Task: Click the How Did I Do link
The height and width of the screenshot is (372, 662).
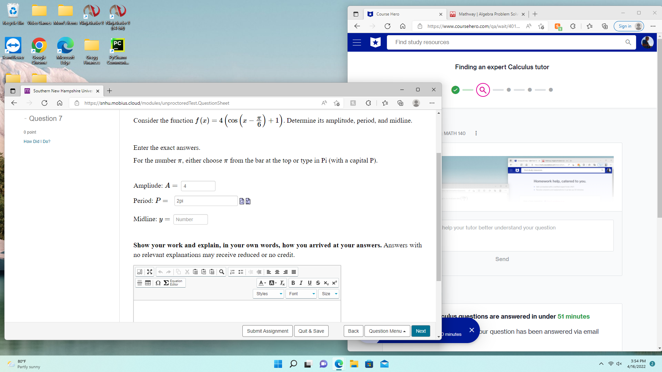Action: (37, 141)
